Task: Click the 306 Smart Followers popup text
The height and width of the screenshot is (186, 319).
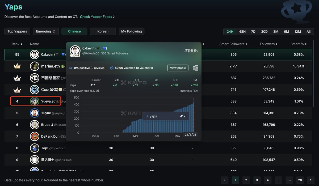Action: tap(115, 53)
